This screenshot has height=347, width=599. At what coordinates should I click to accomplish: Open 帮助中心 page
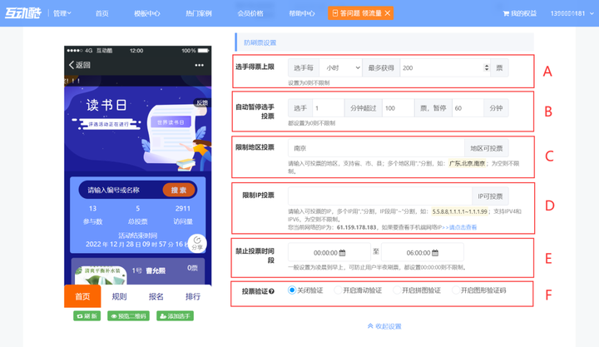(302, 13)
